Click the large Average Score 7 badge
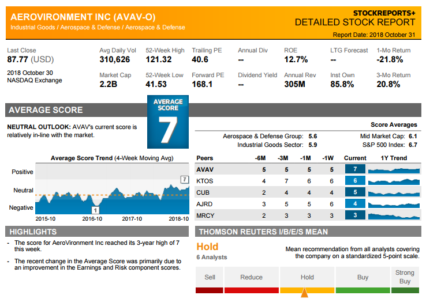The image size is (426, 299). (x=168, y=122)
